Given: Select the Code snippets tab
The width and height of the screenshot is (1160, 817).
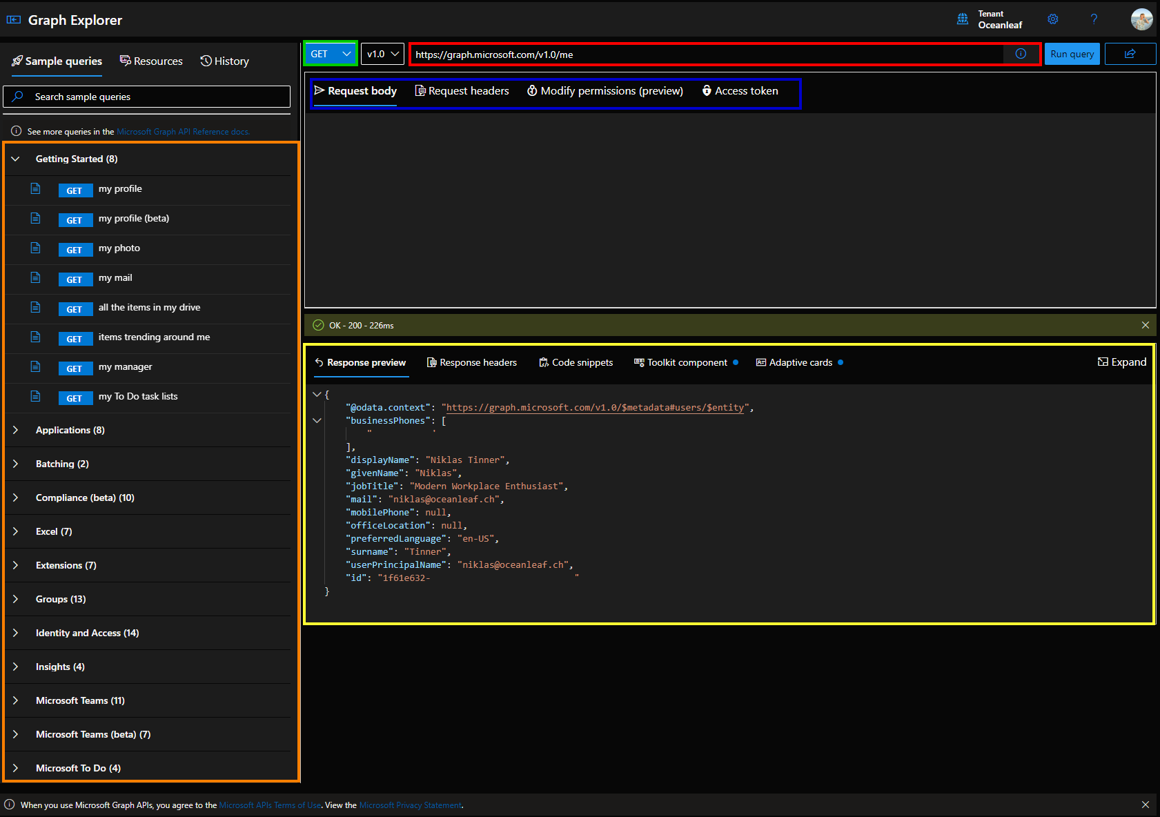Looking at the screenshot, I should (576, 362).
